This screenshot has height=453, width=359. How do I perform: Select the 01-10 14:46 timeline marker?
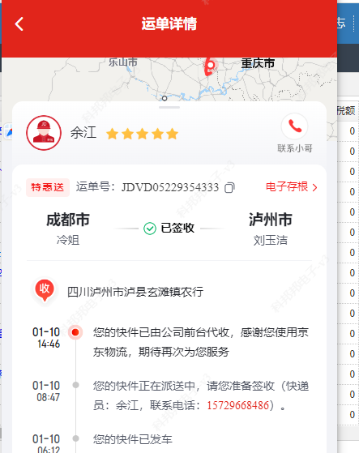(75, 332)
